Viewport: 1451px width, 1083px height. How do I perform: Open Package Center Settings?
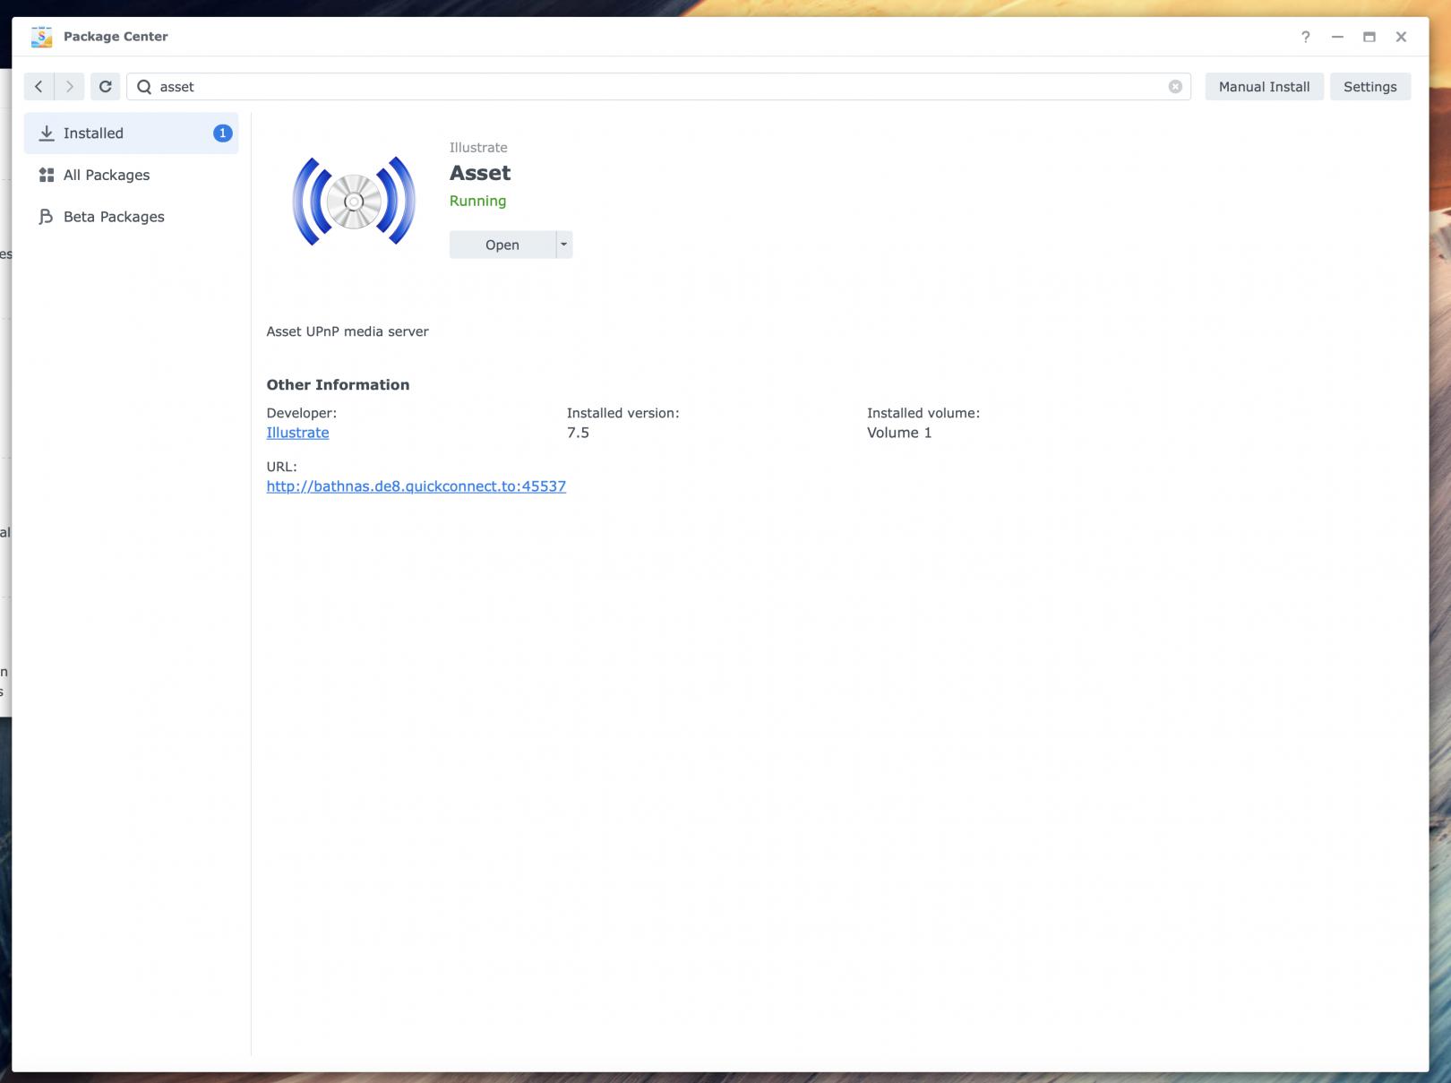(1369, 87)
